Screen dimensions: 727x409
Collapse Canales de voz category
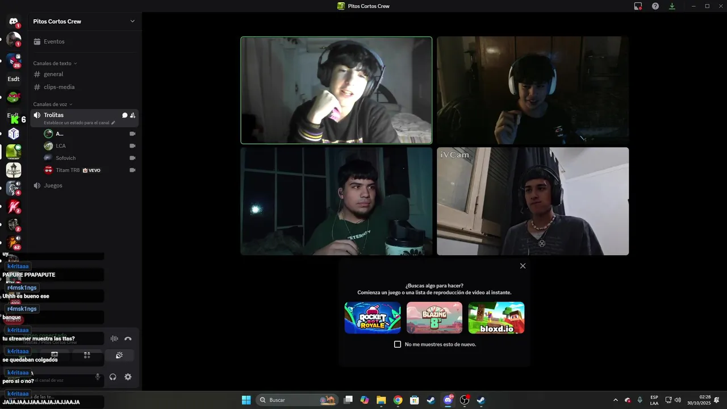click(53, 104)
